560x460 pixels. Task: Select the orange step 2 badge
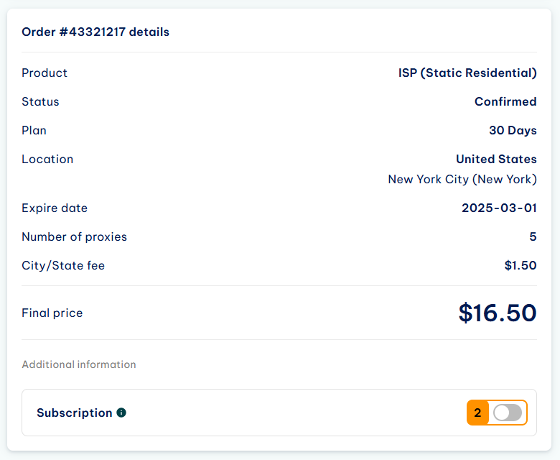477,413
